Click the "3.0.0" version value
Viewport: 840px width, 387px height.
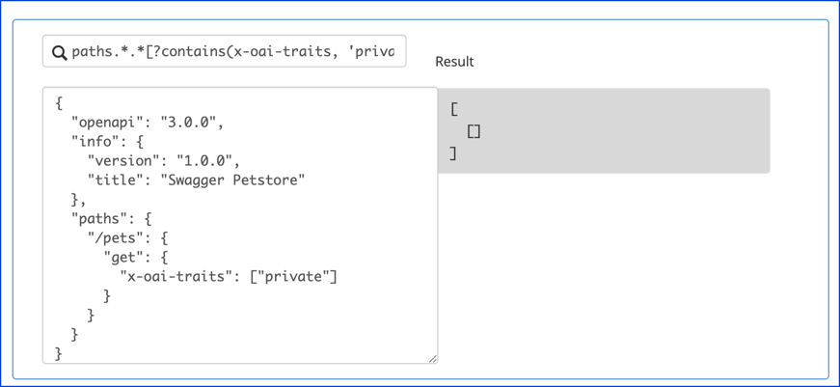click(191, 122)
